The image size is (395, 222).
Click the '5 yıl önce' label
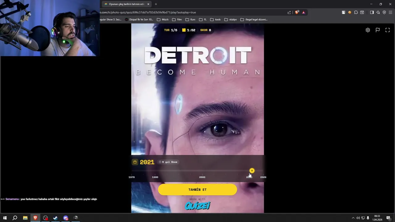[x=168, y=162]
